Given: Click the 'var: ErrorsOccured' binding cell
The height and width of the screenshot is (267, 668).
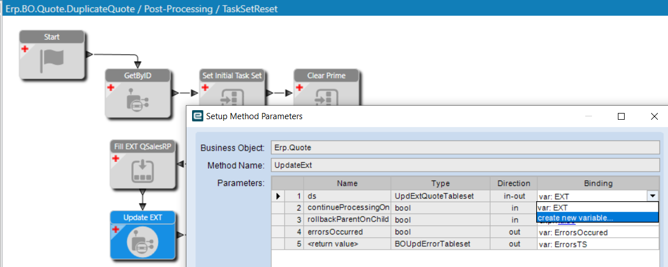Looking at the screenshot, I should click(598, 232).
